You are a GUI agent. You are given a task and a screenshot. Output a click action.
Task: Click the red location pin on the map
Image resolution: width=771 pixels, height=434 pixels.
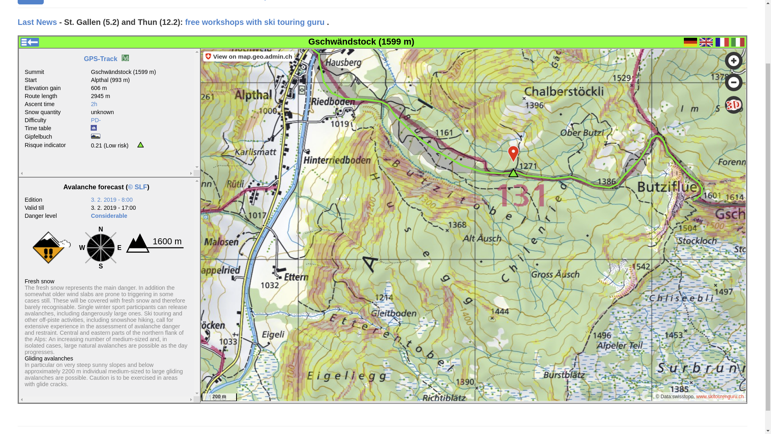pos(513,152)
